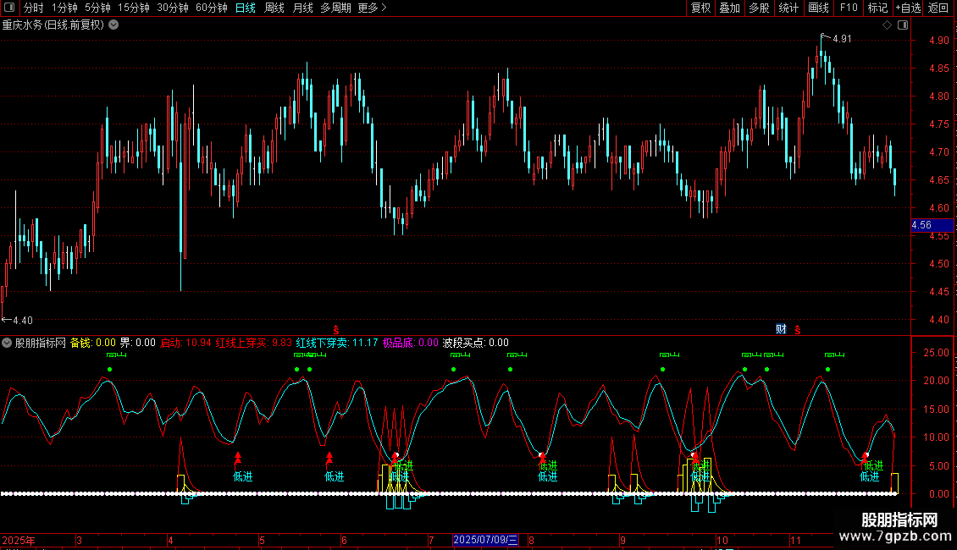Select the 15分钟 period tab
Screen dimensions: 957x550
(133, 8)
